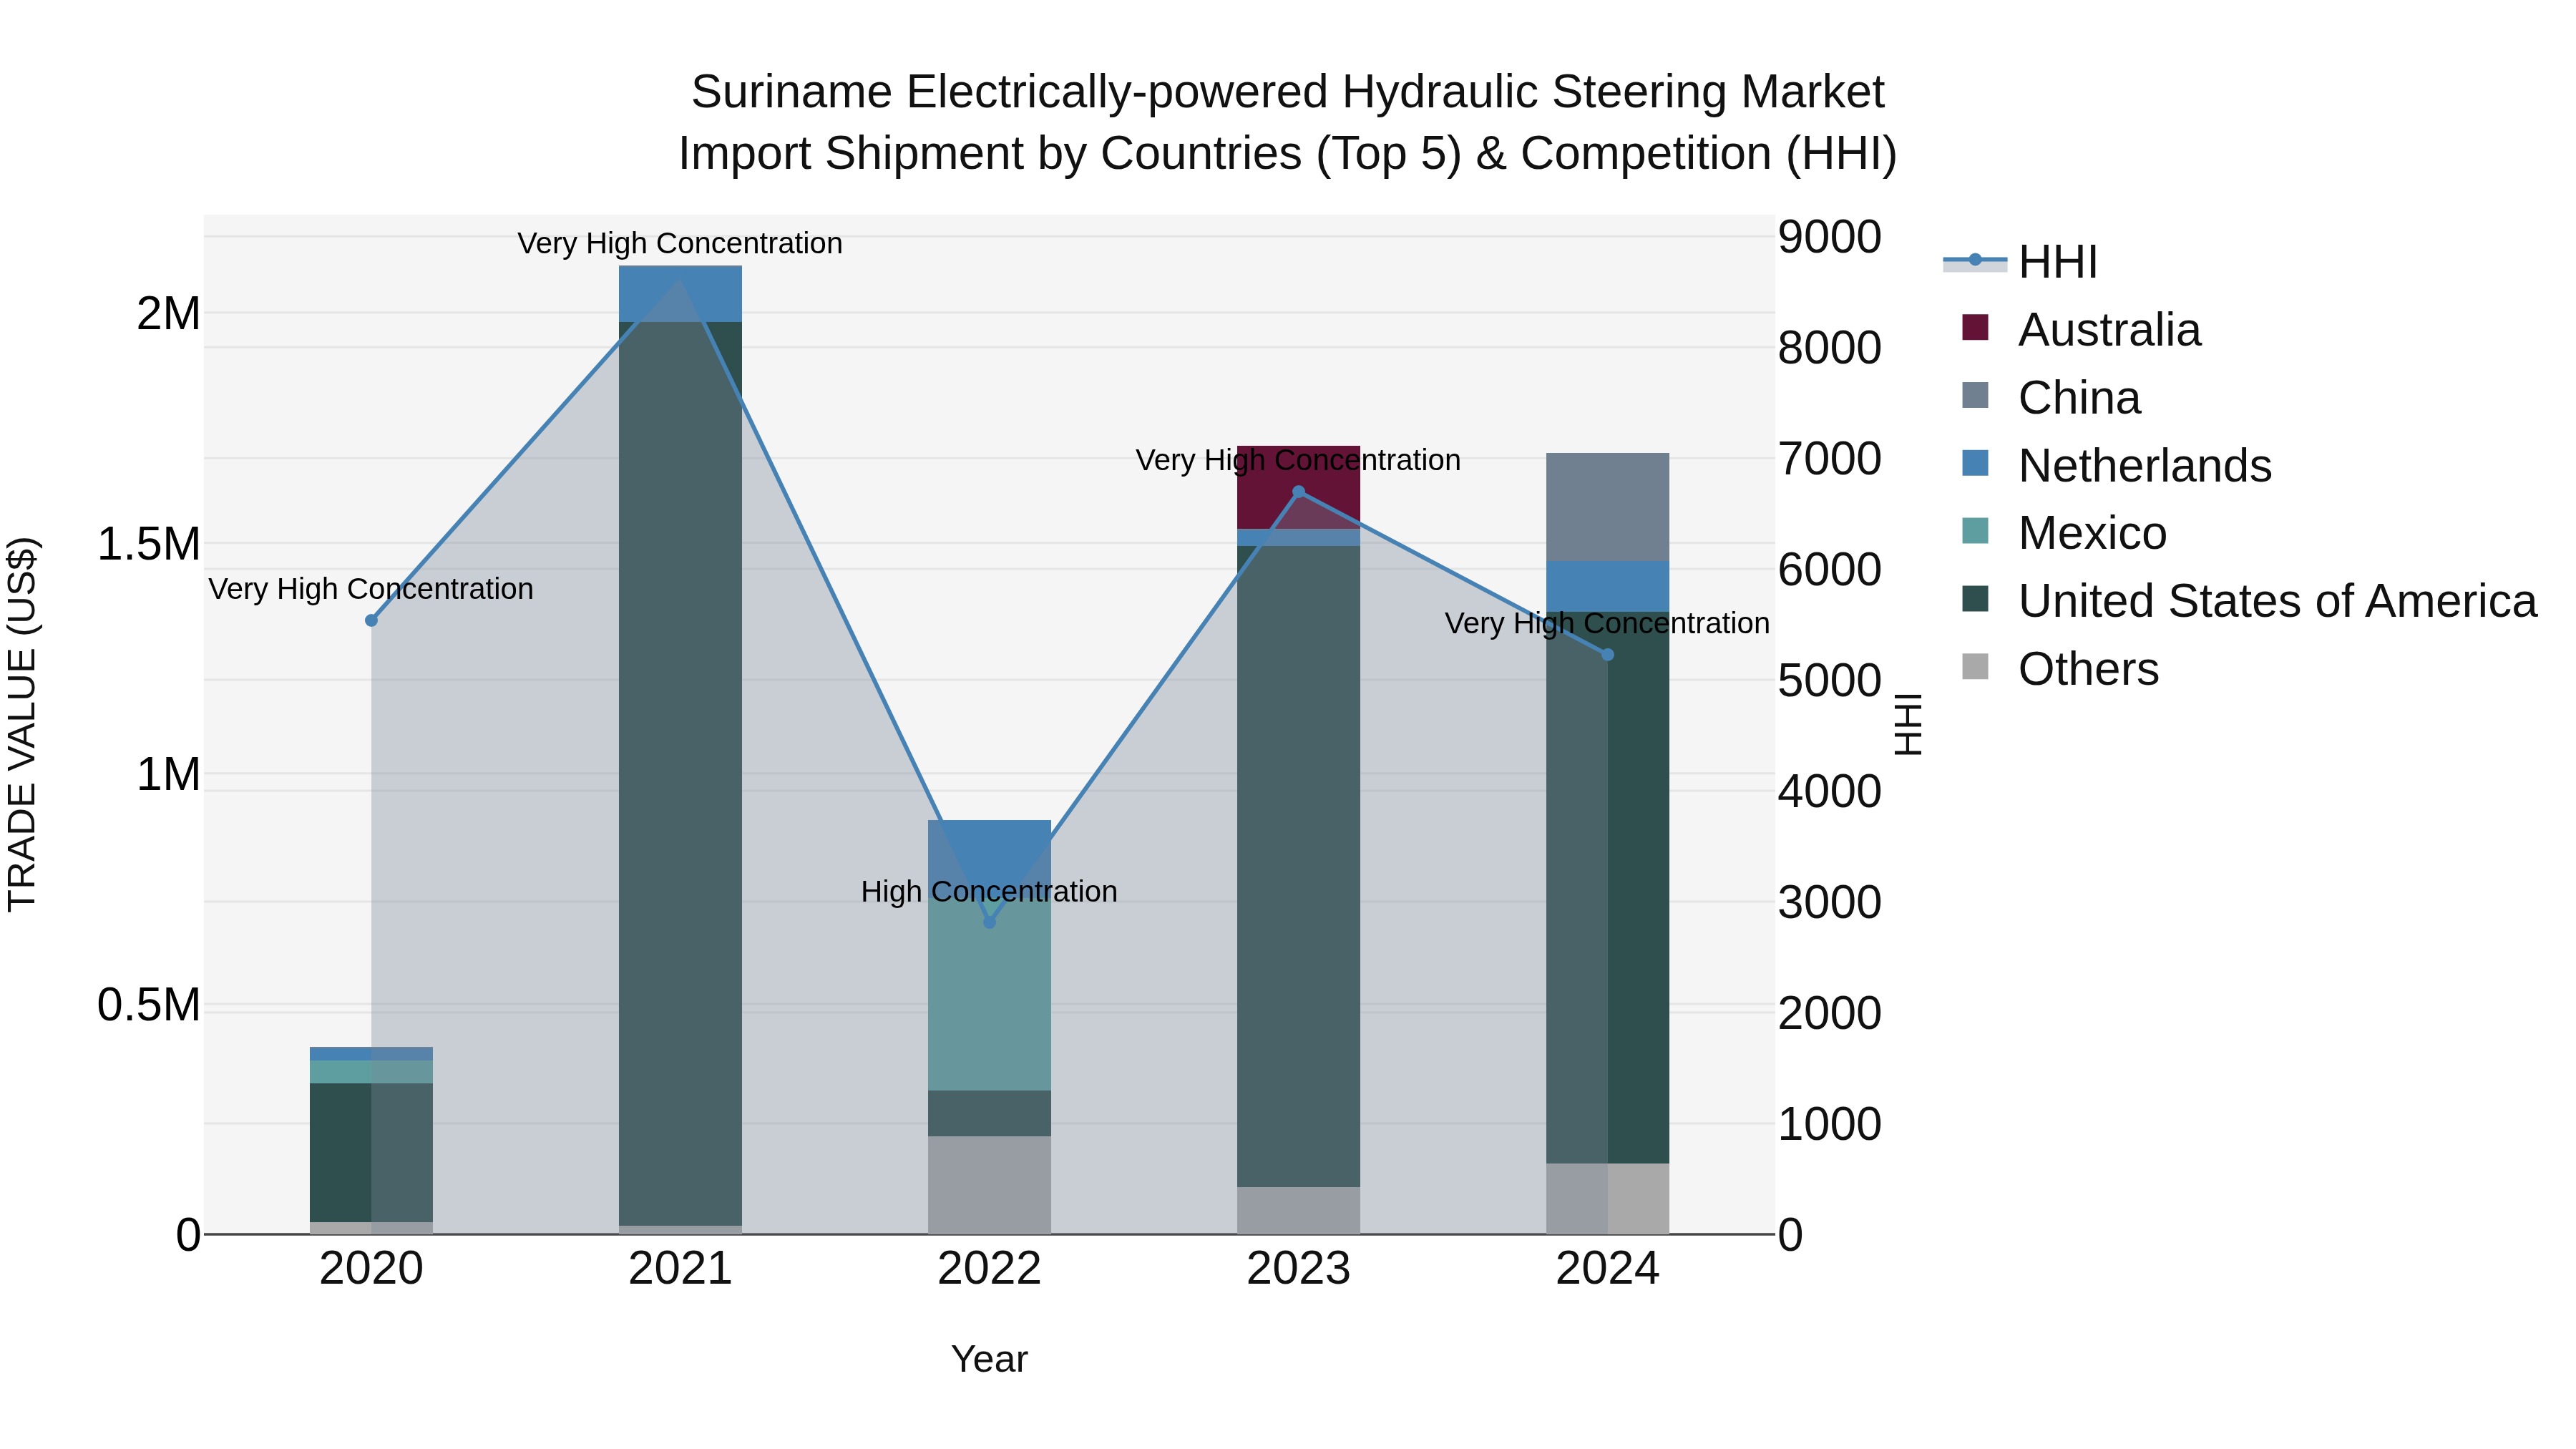Click the Netherlands segment atop the 2021 bar
The image size is (2576, 1449).
[680, 294]
